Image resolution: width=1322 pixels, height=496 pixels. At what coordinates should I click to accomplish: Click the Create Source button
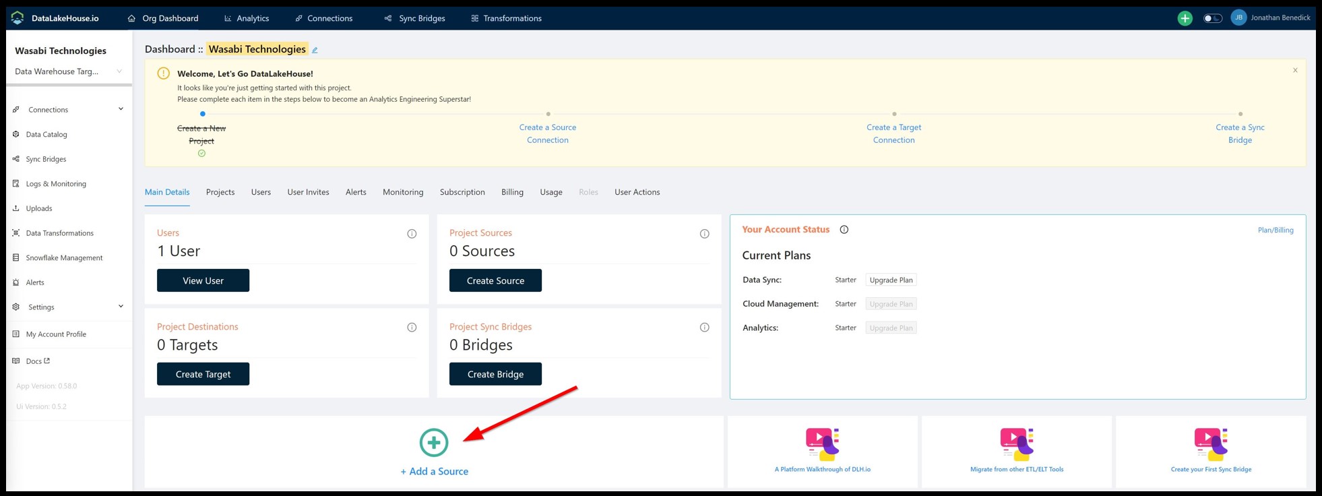(x=495, y=280)
